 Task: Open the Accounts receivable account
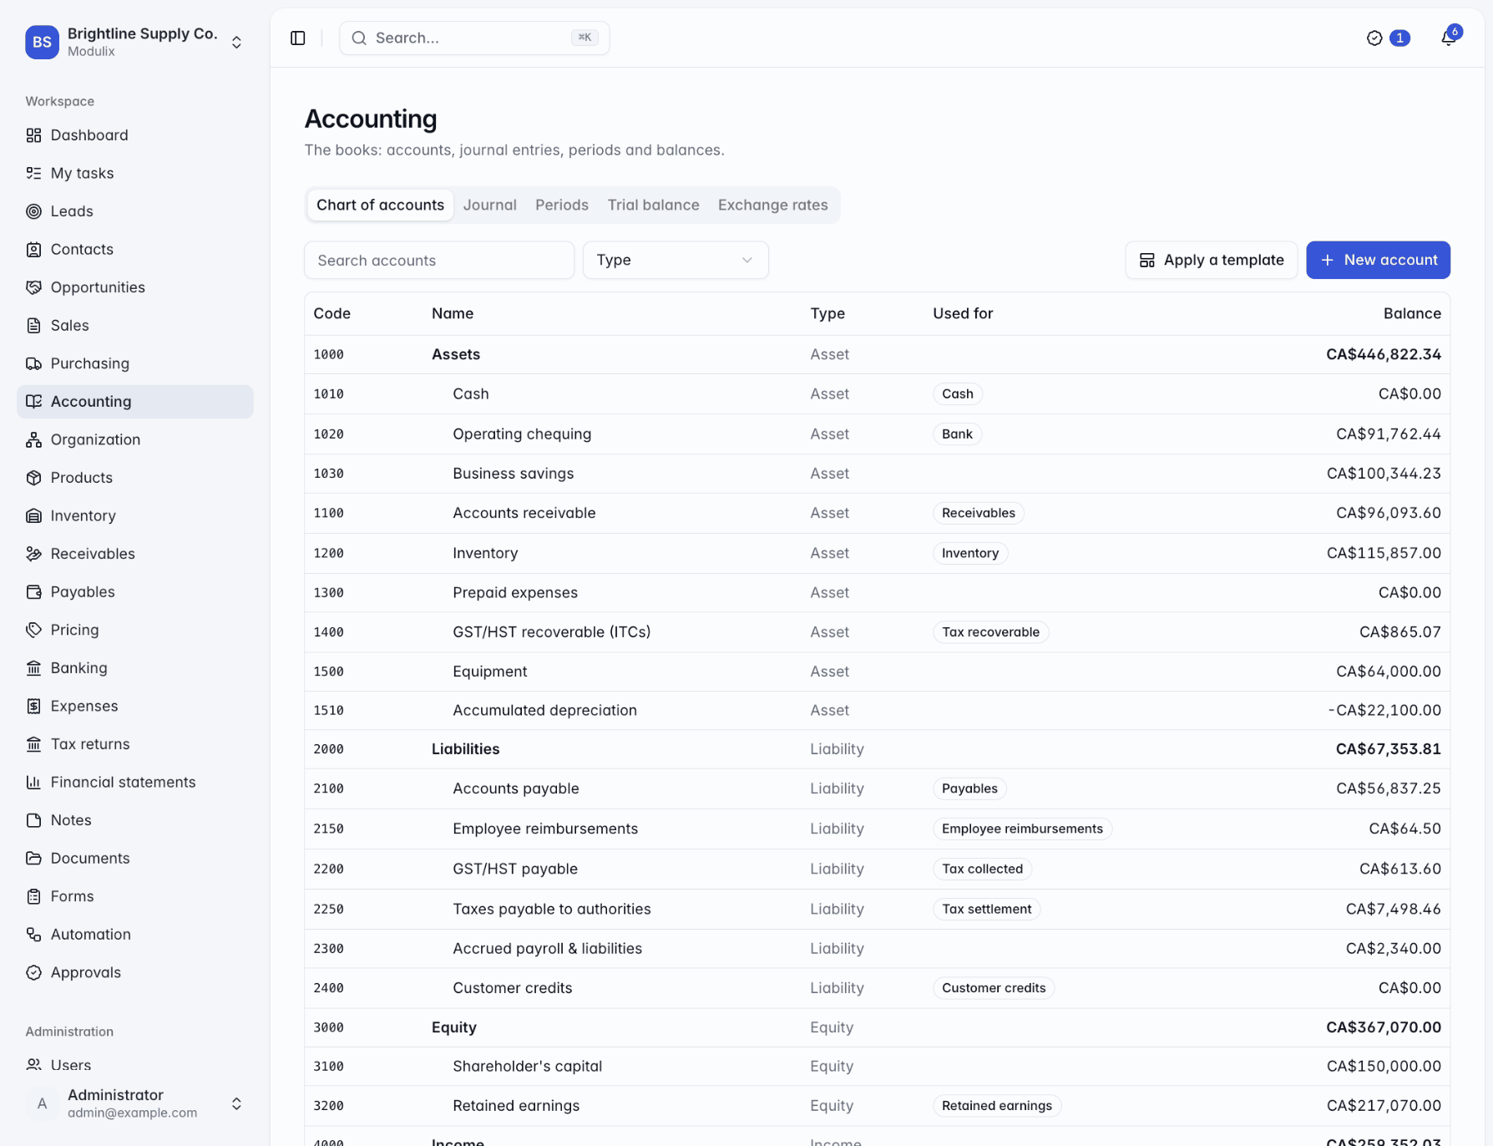877,513
